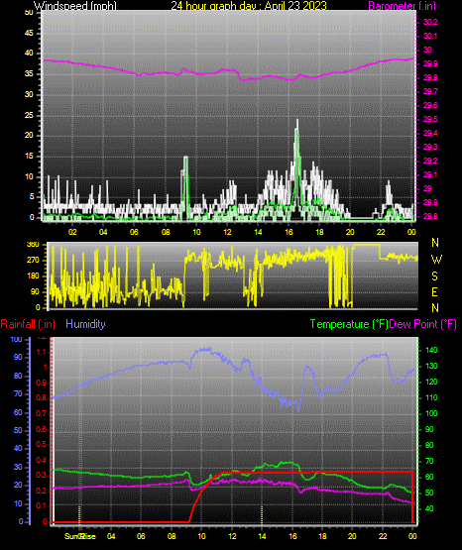The image size is (462, 550).
Task: Click the '0.5' rainfall axis value
Action: click(42, 444)
